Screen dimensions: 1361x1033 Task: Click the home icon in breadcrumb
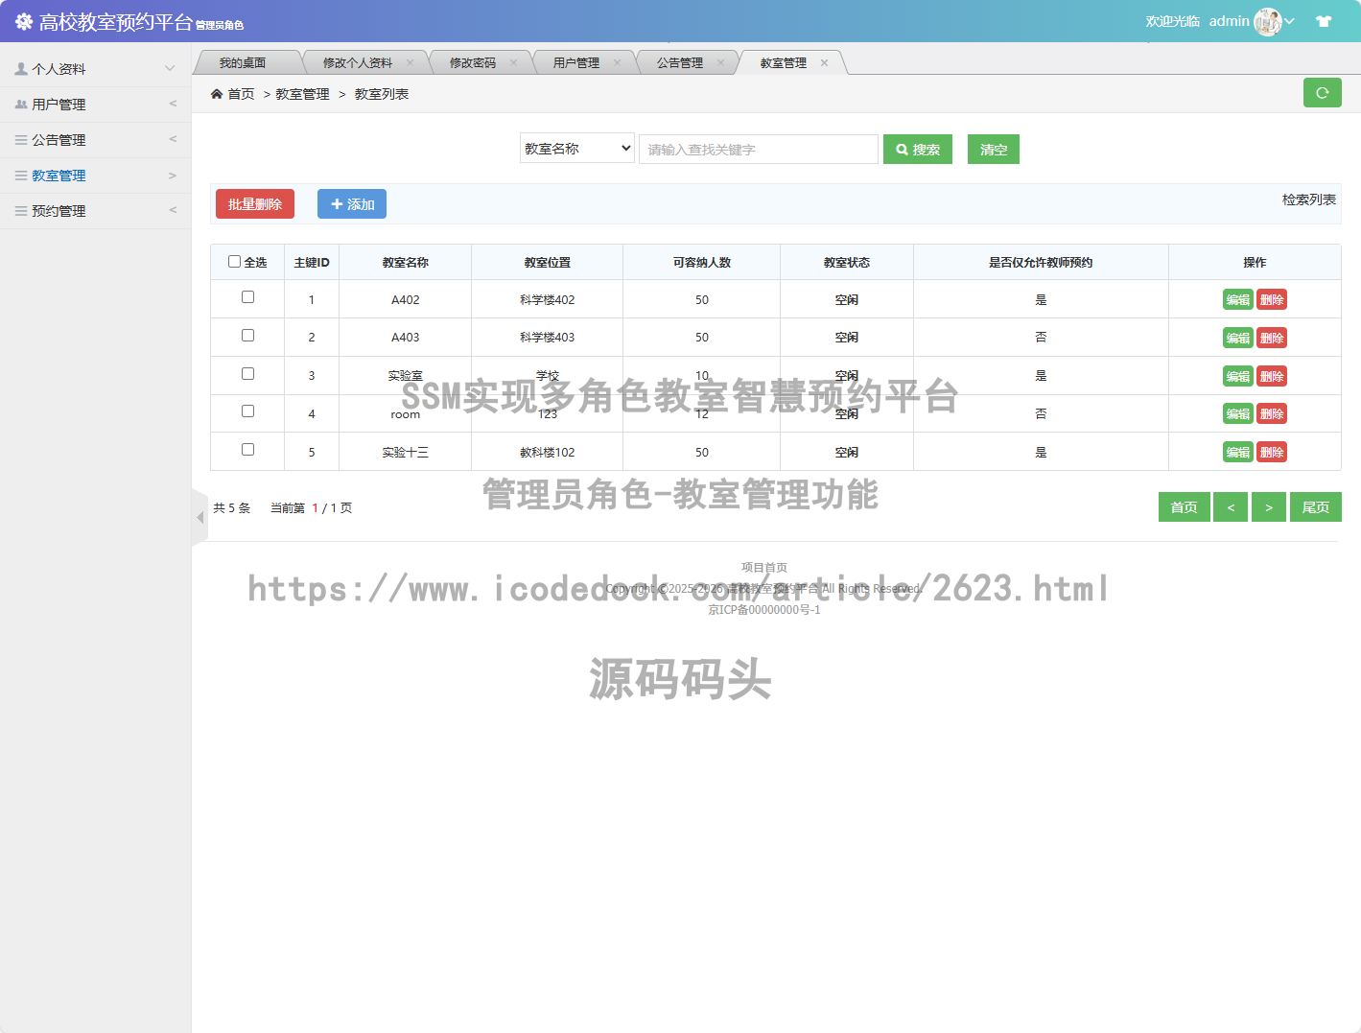[217, 94]
